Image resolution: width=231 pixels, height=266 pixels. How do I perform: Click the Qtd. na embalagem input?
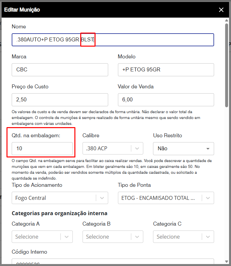42,148
